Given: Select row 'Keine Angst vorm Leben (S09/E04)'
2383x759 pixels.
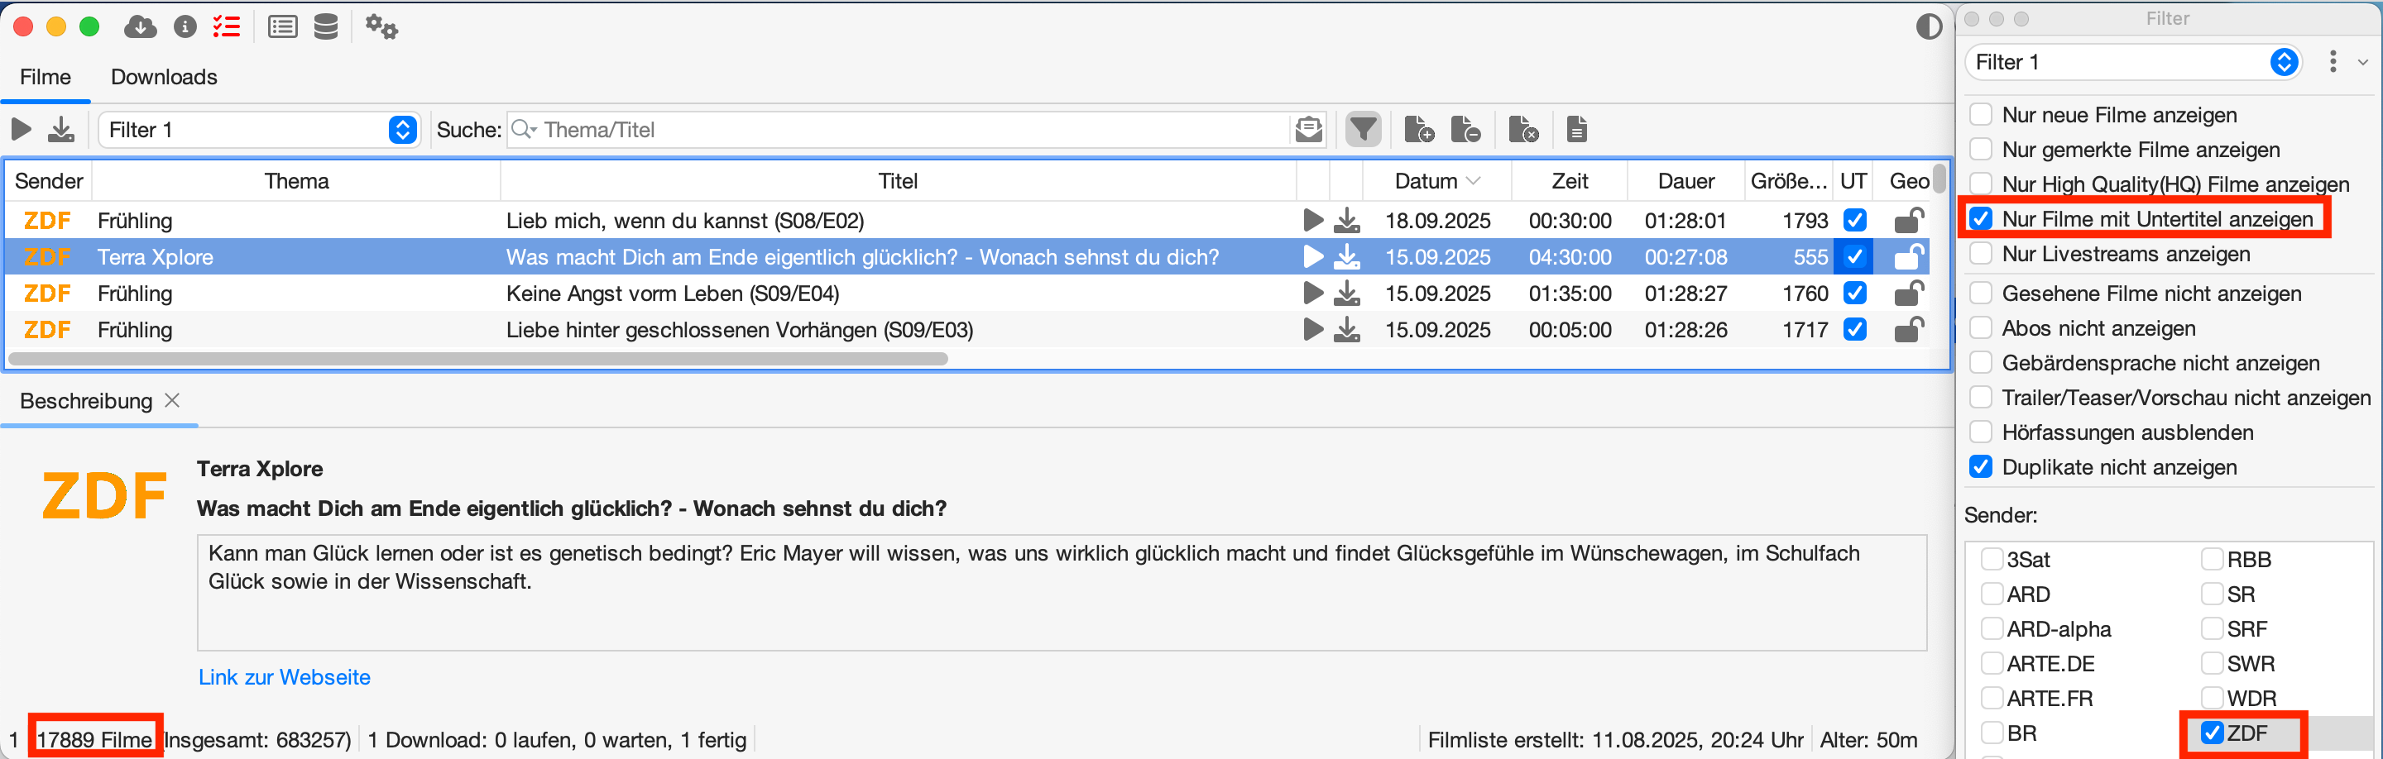Looking at the screenshot, I should tap(967, 293).
